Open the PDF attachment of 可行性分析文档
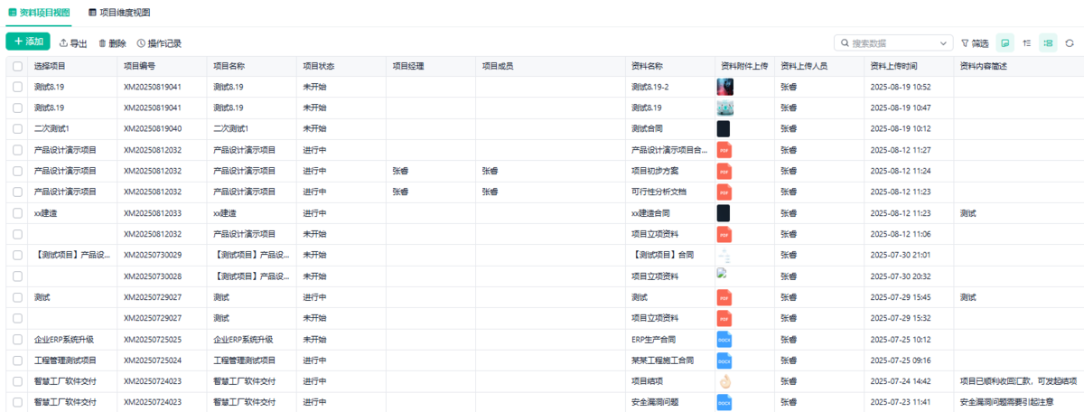1084x412 pixels. [x=724, y=192]
